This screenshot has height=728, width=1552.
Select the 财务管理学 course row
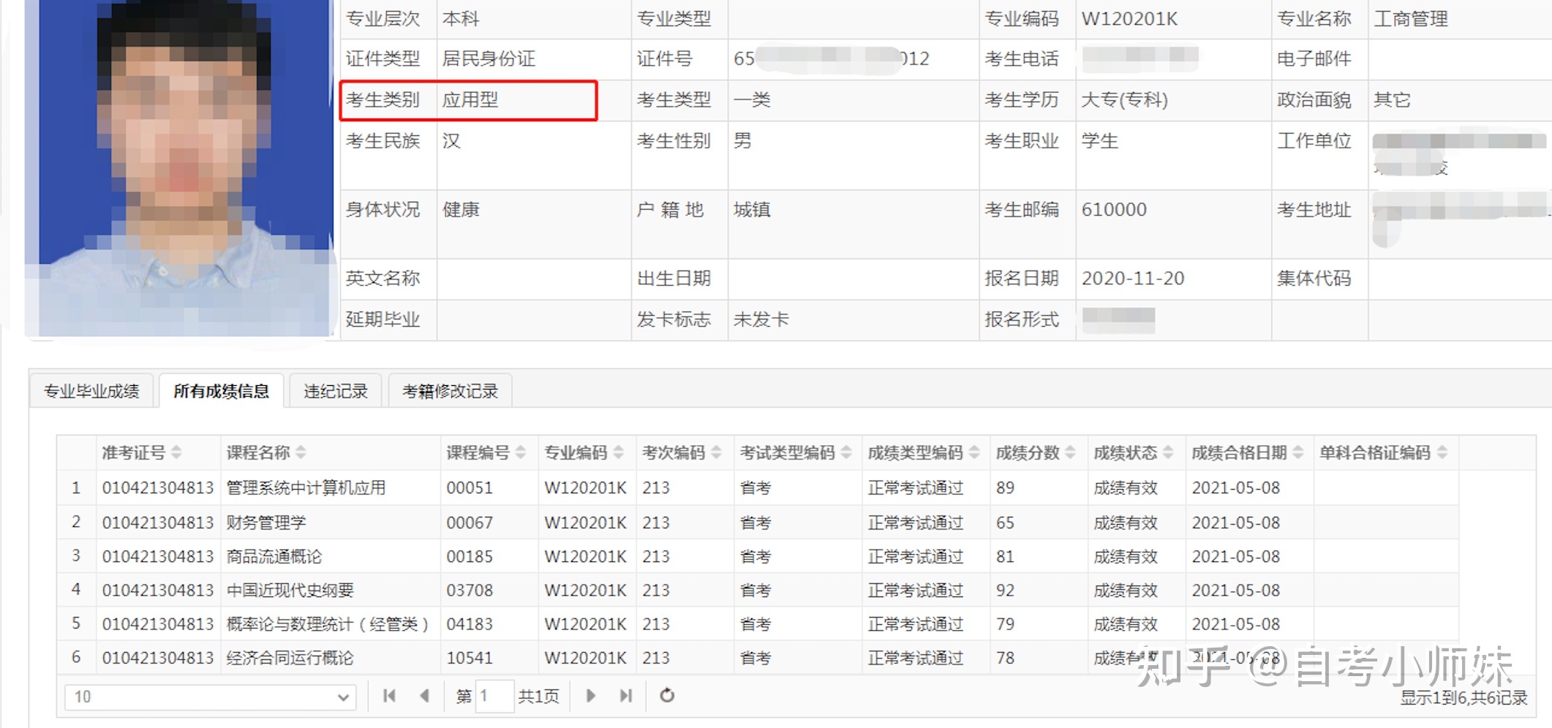[x=758, y=523]
